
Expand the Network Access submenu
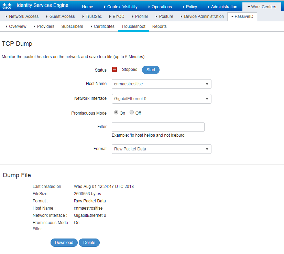(22, 17)
